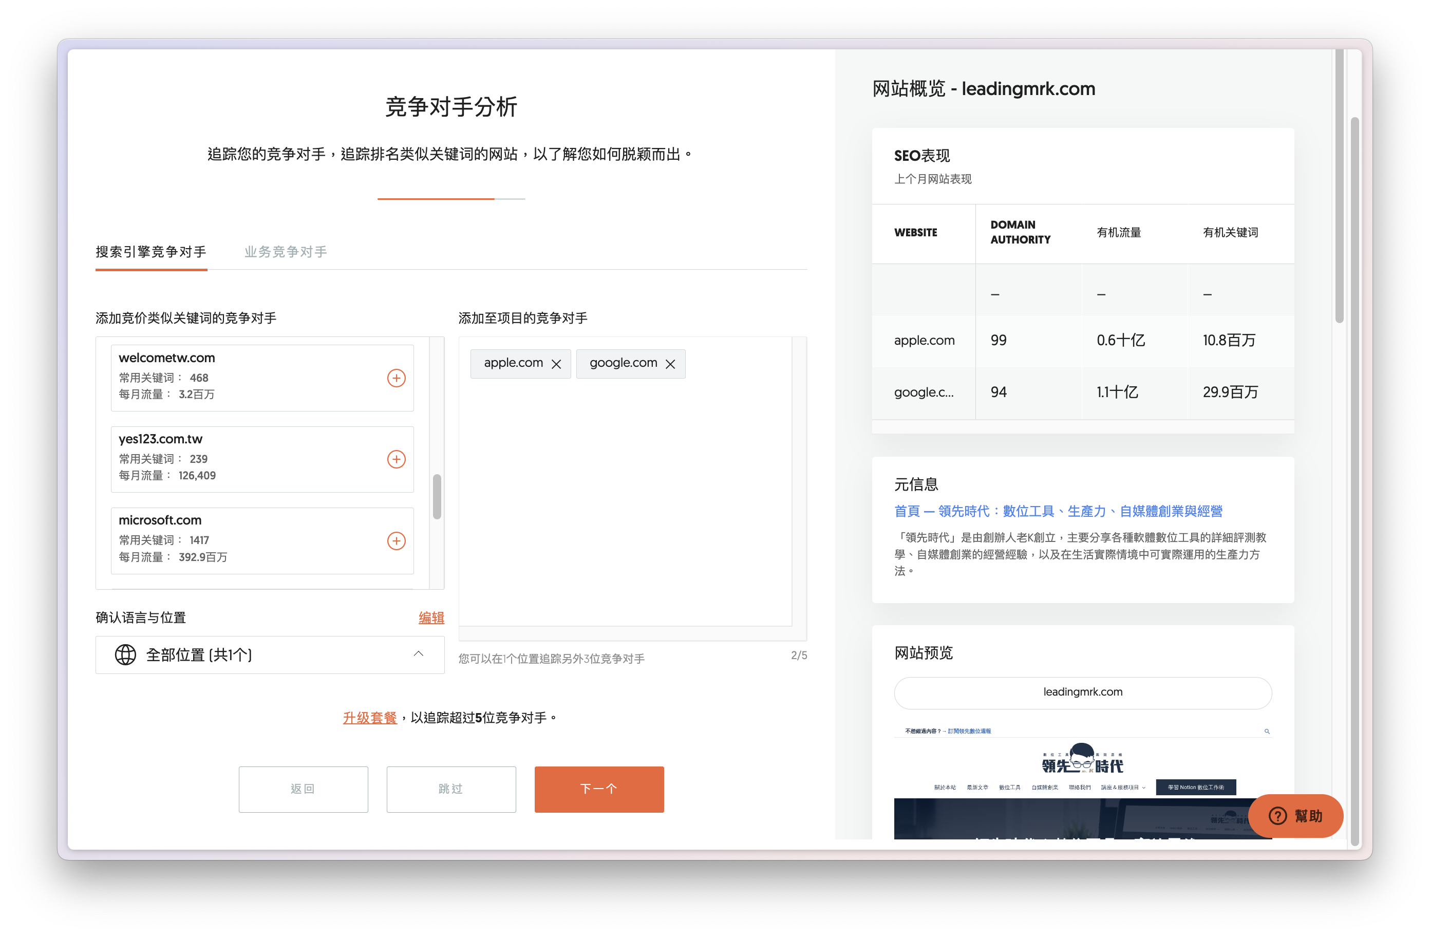Click the 有机流量 column header
Viewport: 1430px width, 936px height.
pos(1119,232)
